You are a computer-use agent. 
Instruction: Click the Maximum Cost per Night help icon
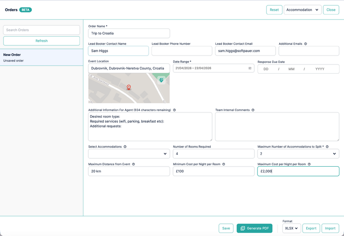coord(309,164)
